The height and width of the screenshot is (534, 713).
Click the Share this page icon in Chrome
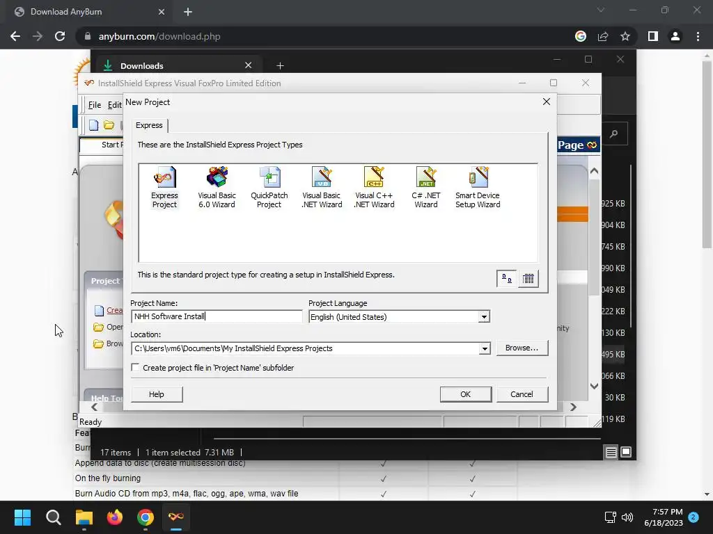[603, 36]
